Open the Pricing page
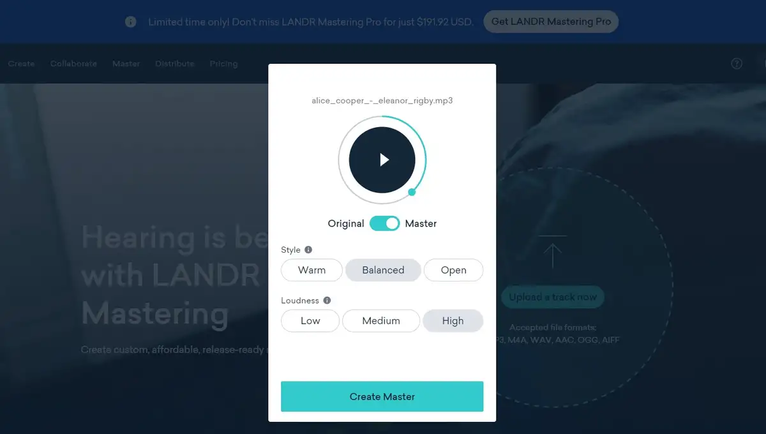 (x=223, y=64)
